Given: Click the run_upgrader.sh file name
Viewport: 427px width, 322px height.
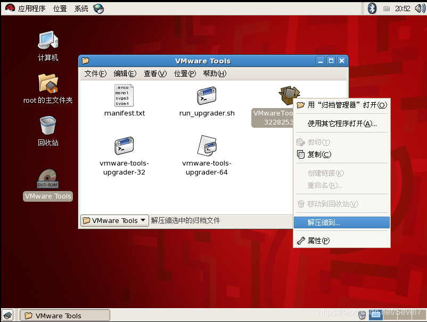Looking at the screenshot, I should coord(207,113).
